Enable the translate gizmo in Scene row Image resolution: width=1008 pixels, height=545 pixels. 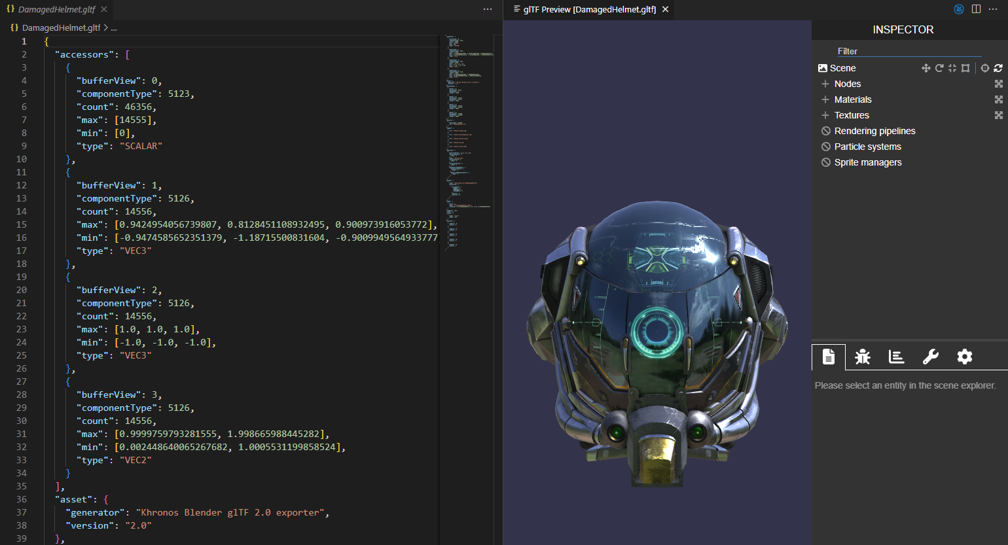pyautogui.click(x=926, y=68)
